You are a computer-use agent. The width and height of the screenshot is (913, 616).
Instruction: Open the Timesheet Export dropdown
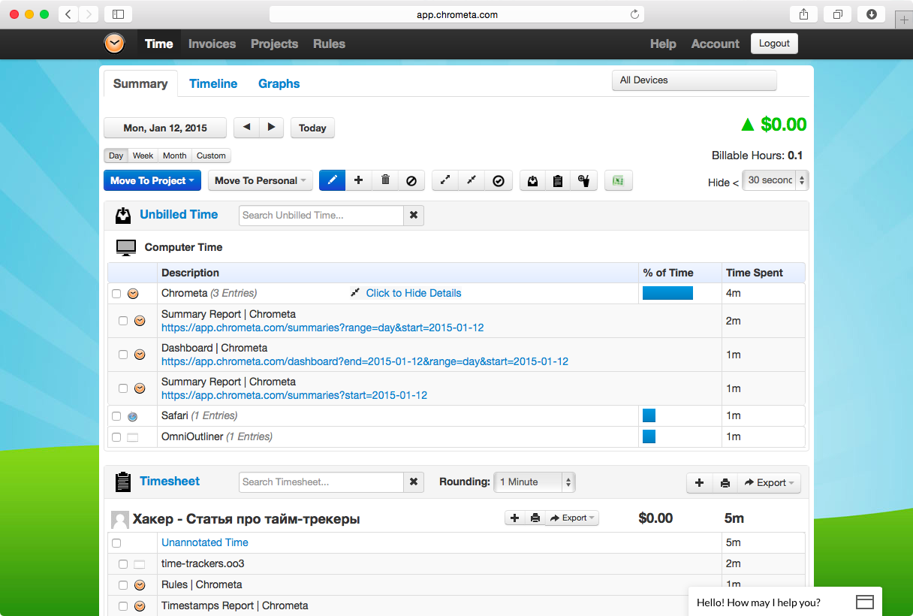[769, 483]
